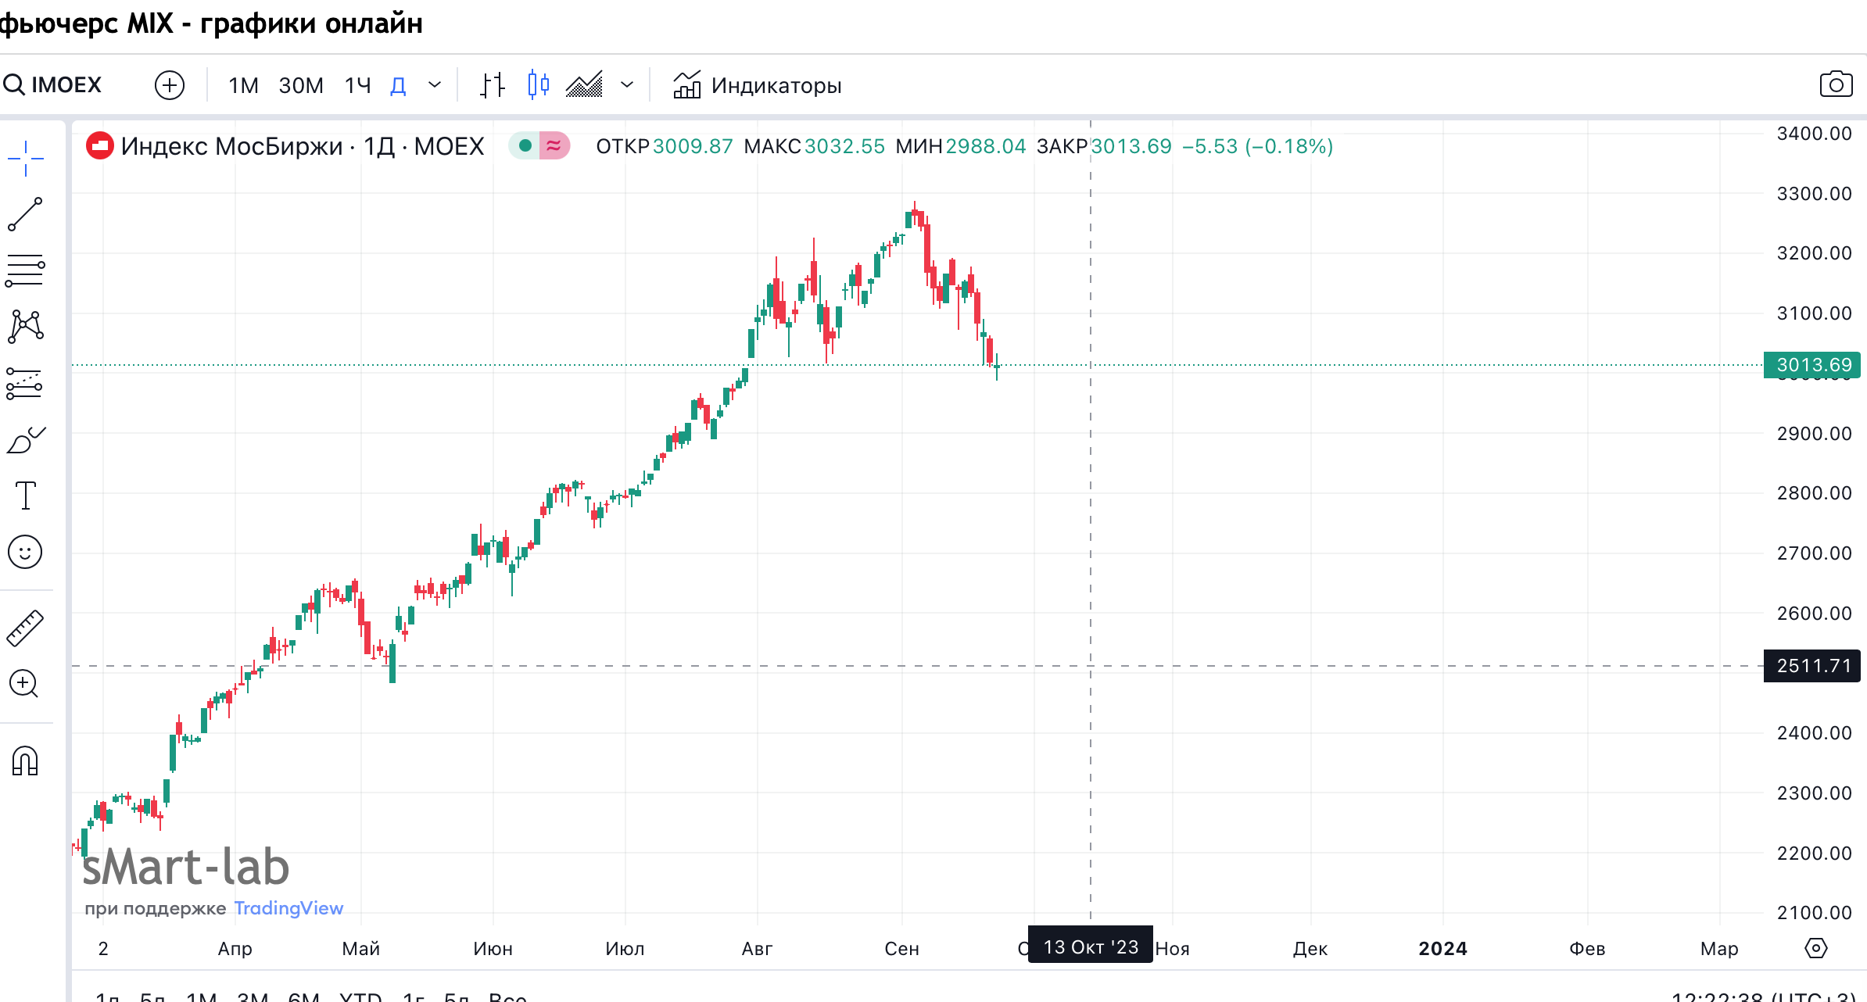Open the emoji sticker tool
This screenshot has width=1867, height=1002.
click(25, 552)
